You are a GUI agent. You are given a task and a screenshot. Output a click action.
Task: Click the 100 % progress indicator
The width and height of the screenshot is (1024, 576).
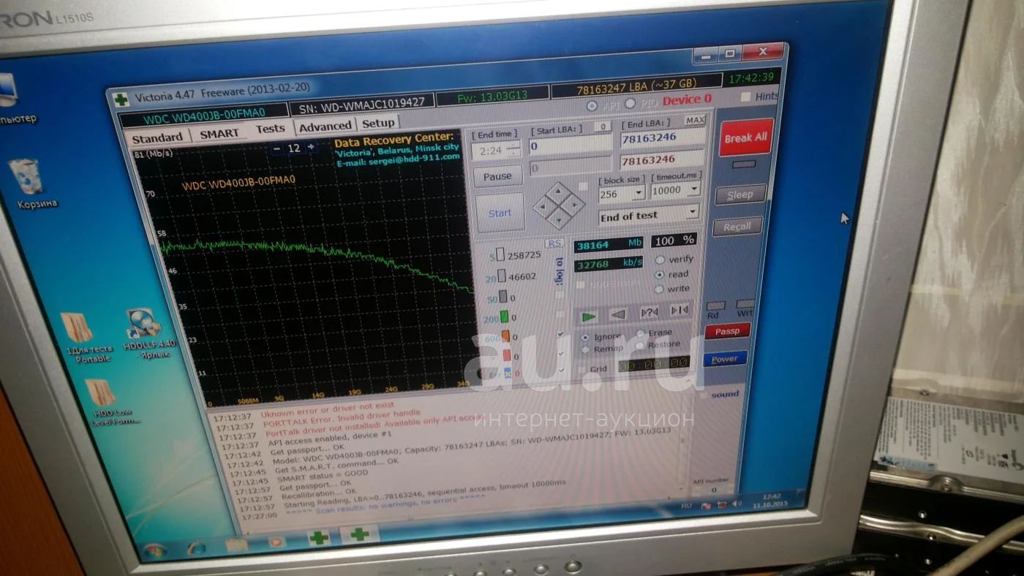coord(674,240)
